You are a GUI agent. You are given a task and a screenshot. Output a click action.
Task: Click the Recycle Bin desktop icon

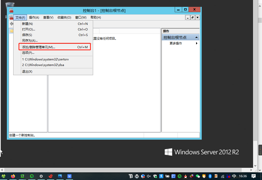click(x=10, y=5)
